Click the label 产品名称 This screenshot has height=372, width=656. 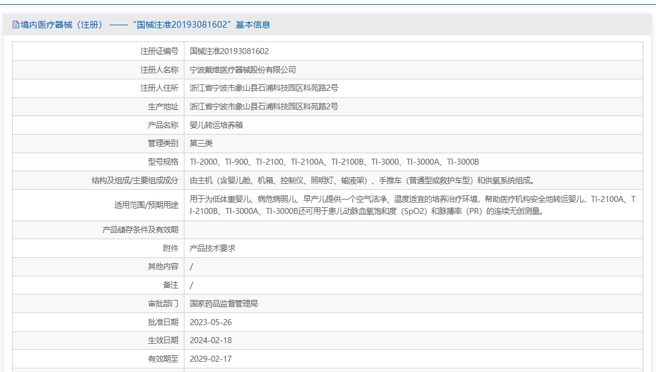pos(163,125)
